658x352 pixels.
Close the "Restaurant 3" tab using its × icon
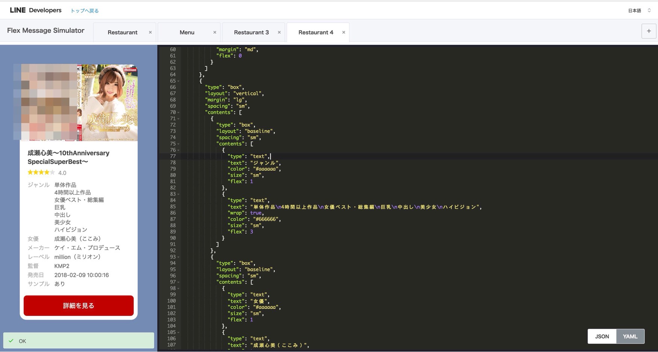pyautogui.click(x=279, y=32)
